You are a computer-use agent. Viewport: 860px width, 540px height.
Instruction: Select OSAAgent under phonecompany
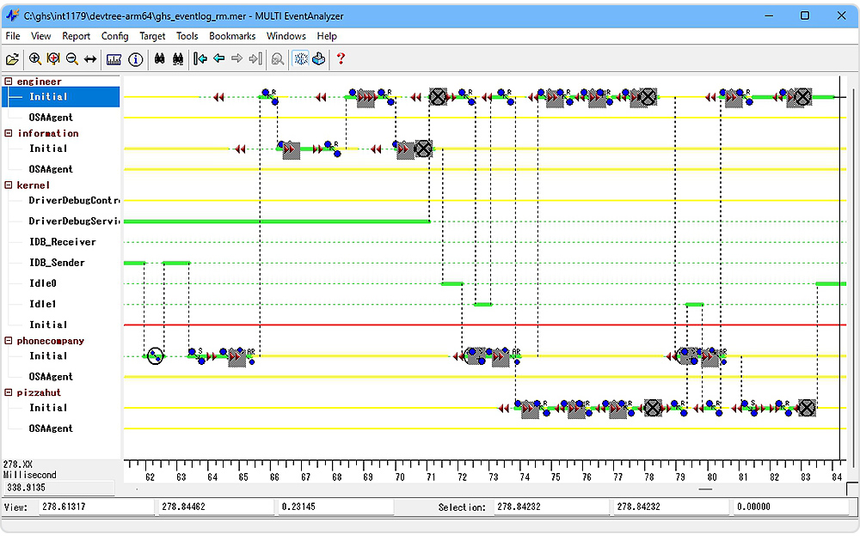(x=51, y=377)
